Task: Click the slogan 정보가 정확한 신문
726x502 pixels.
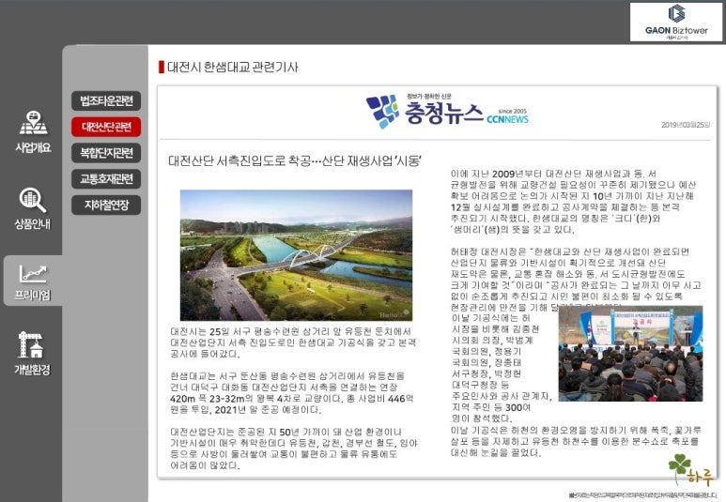Action: point(429,97)
